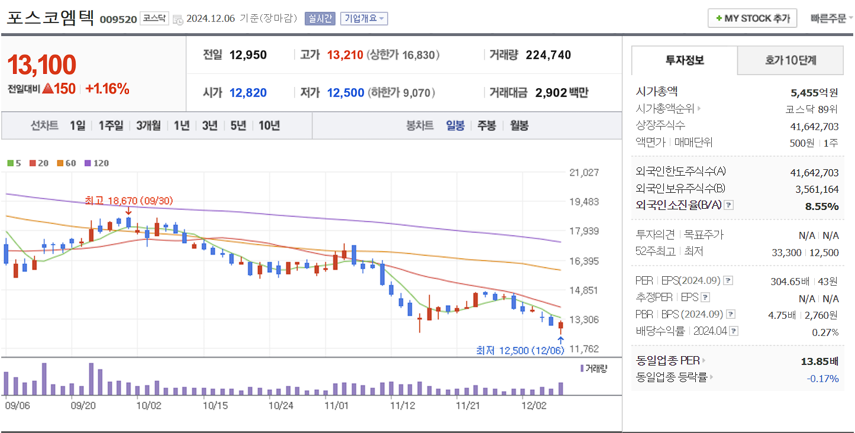
Task: Click the MY STOCK 추가 button
Action: click(x=752, y=18)
